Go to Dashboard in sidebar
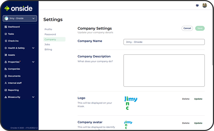 (14, 27)
